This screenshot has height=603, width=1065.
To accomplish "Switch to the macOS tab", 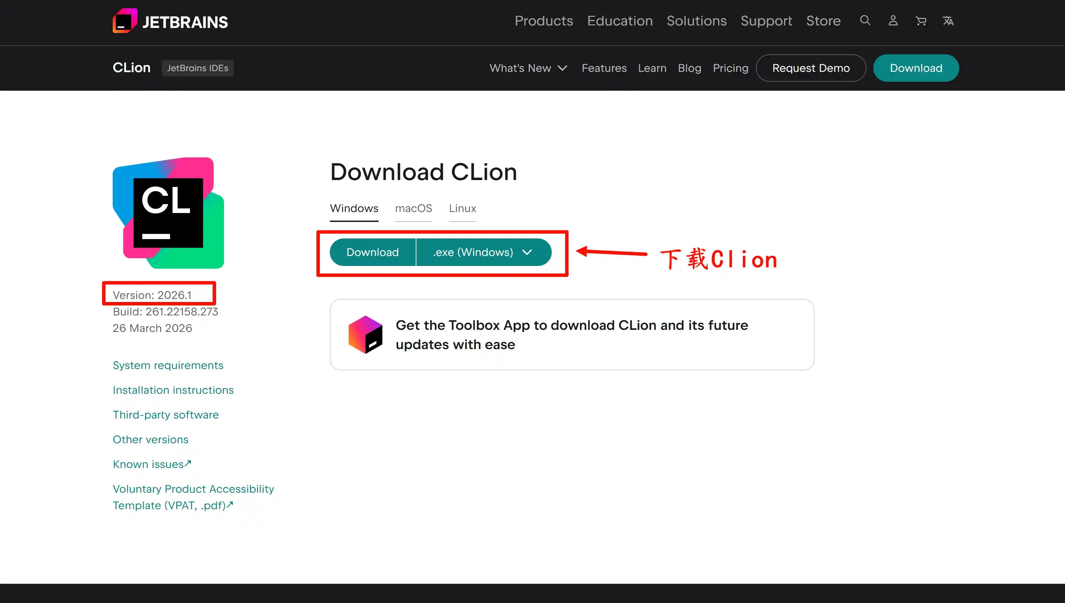I will (x=413, y=208).
